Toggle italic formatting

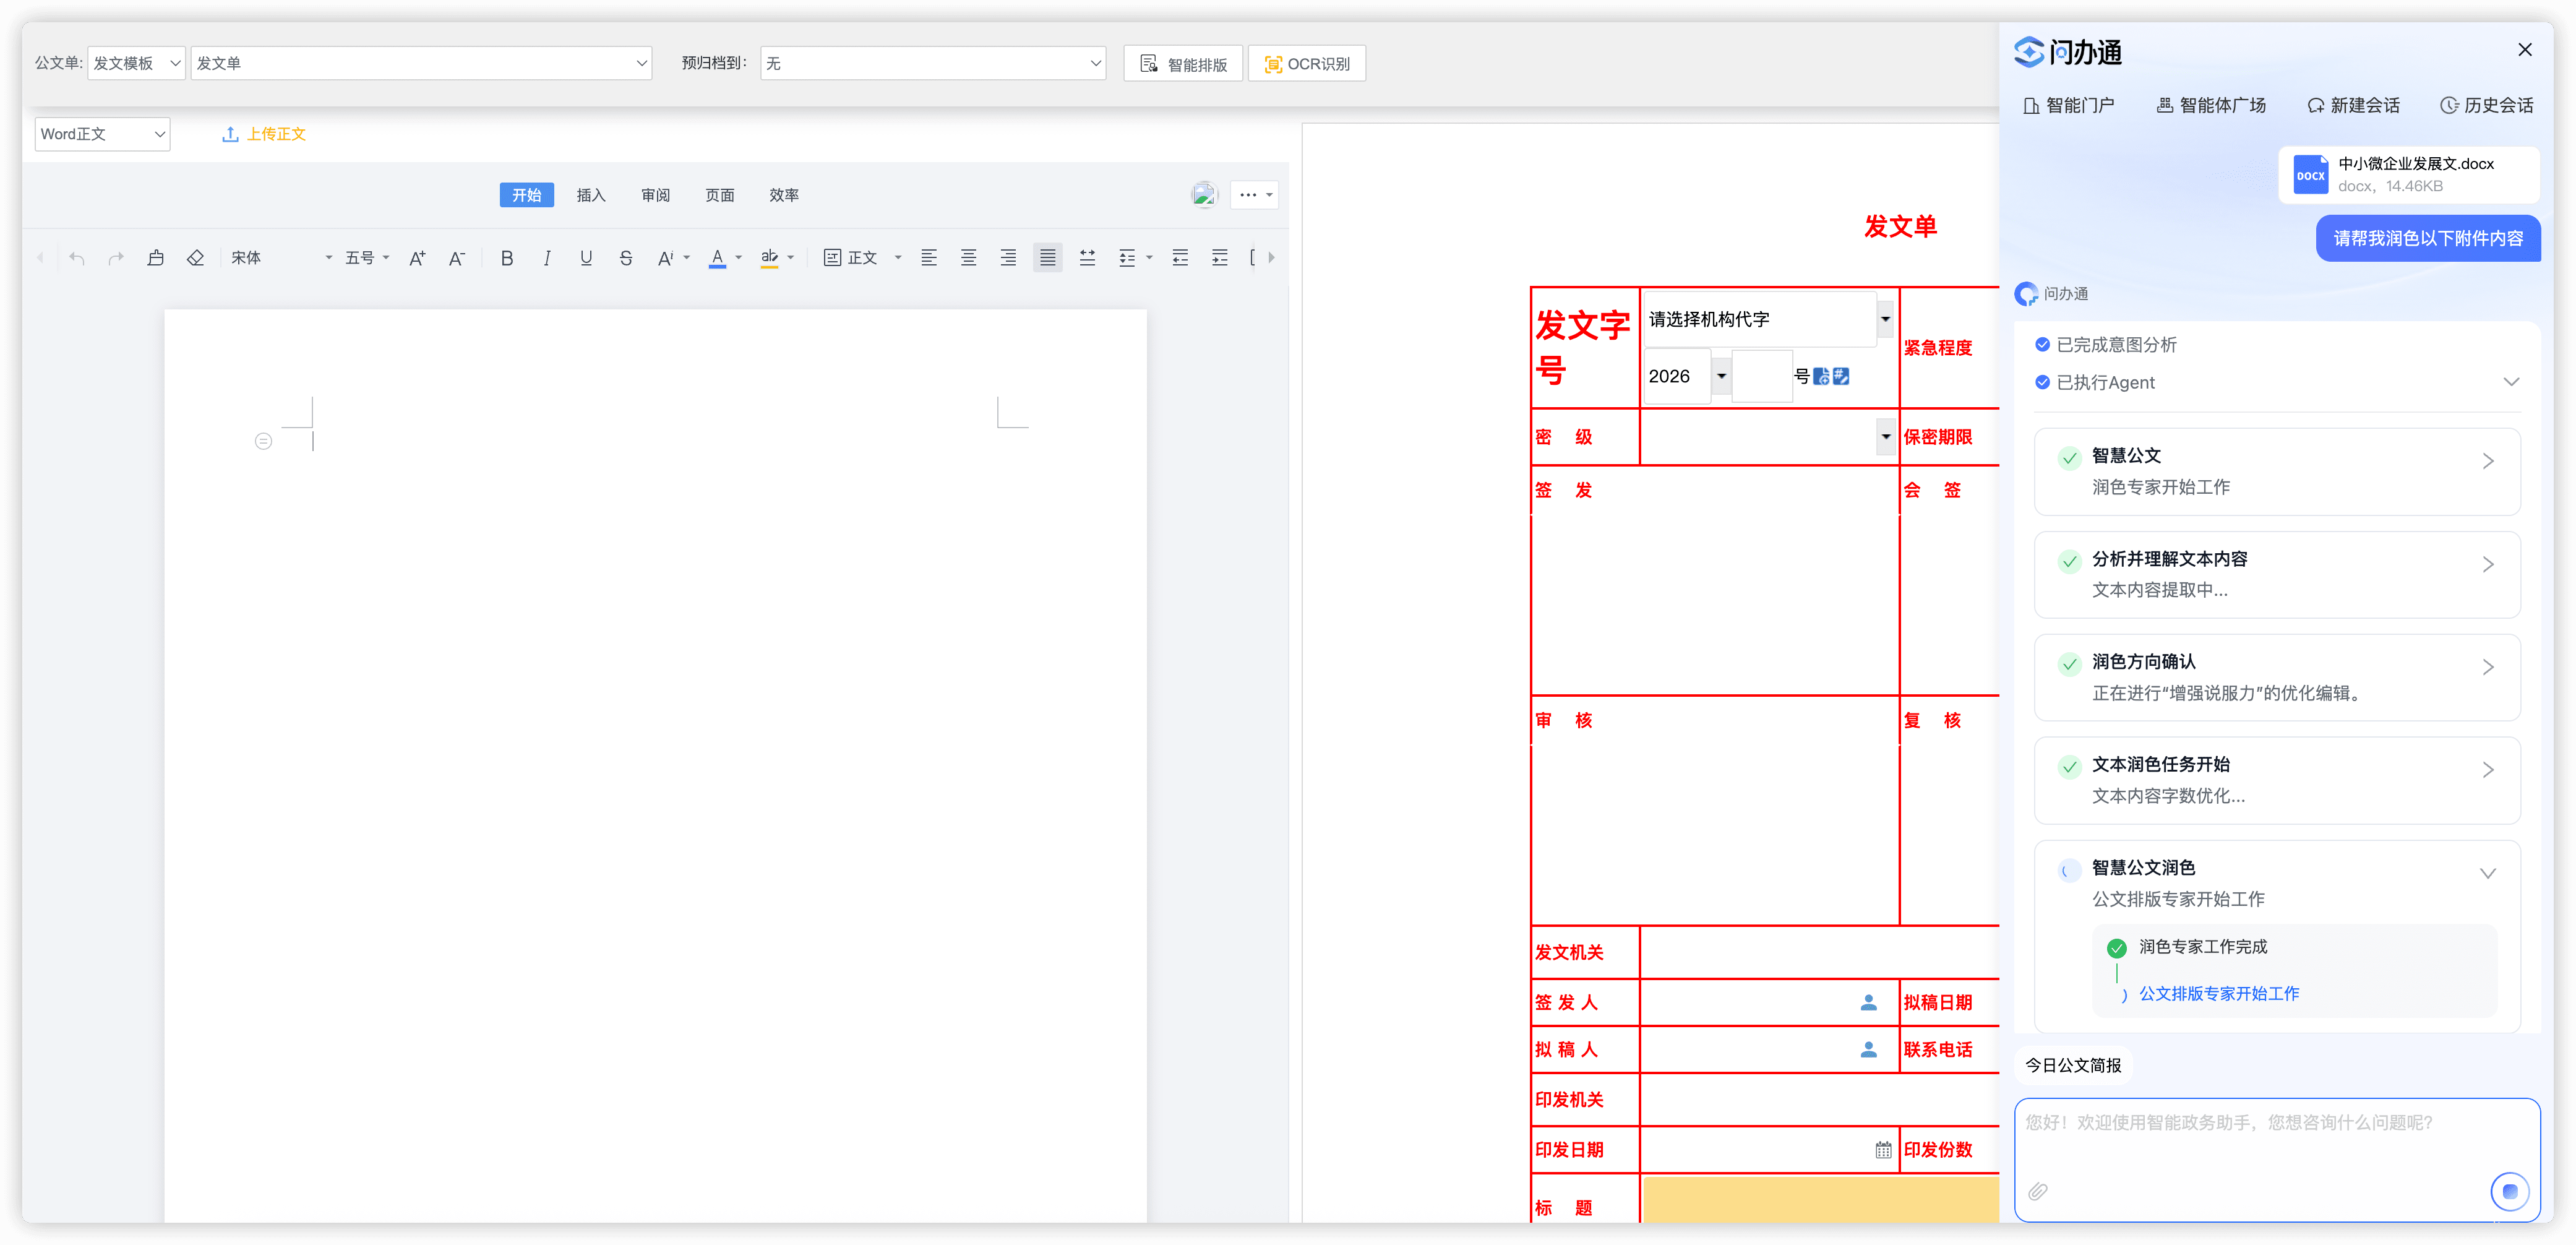tap(546, 258)
